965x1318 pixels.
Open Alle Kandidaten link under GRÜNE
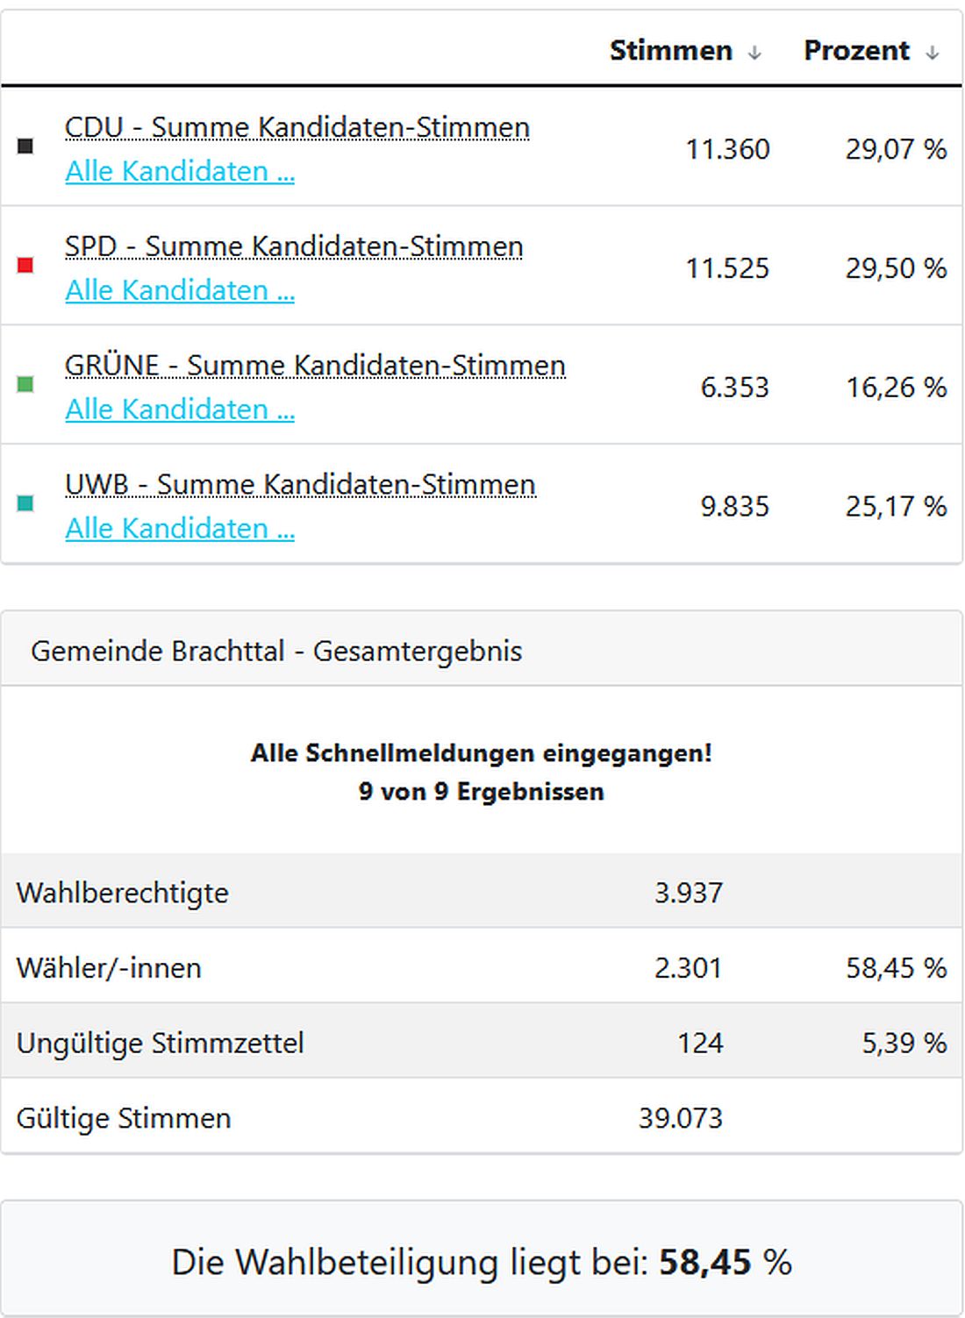[180, 409]
